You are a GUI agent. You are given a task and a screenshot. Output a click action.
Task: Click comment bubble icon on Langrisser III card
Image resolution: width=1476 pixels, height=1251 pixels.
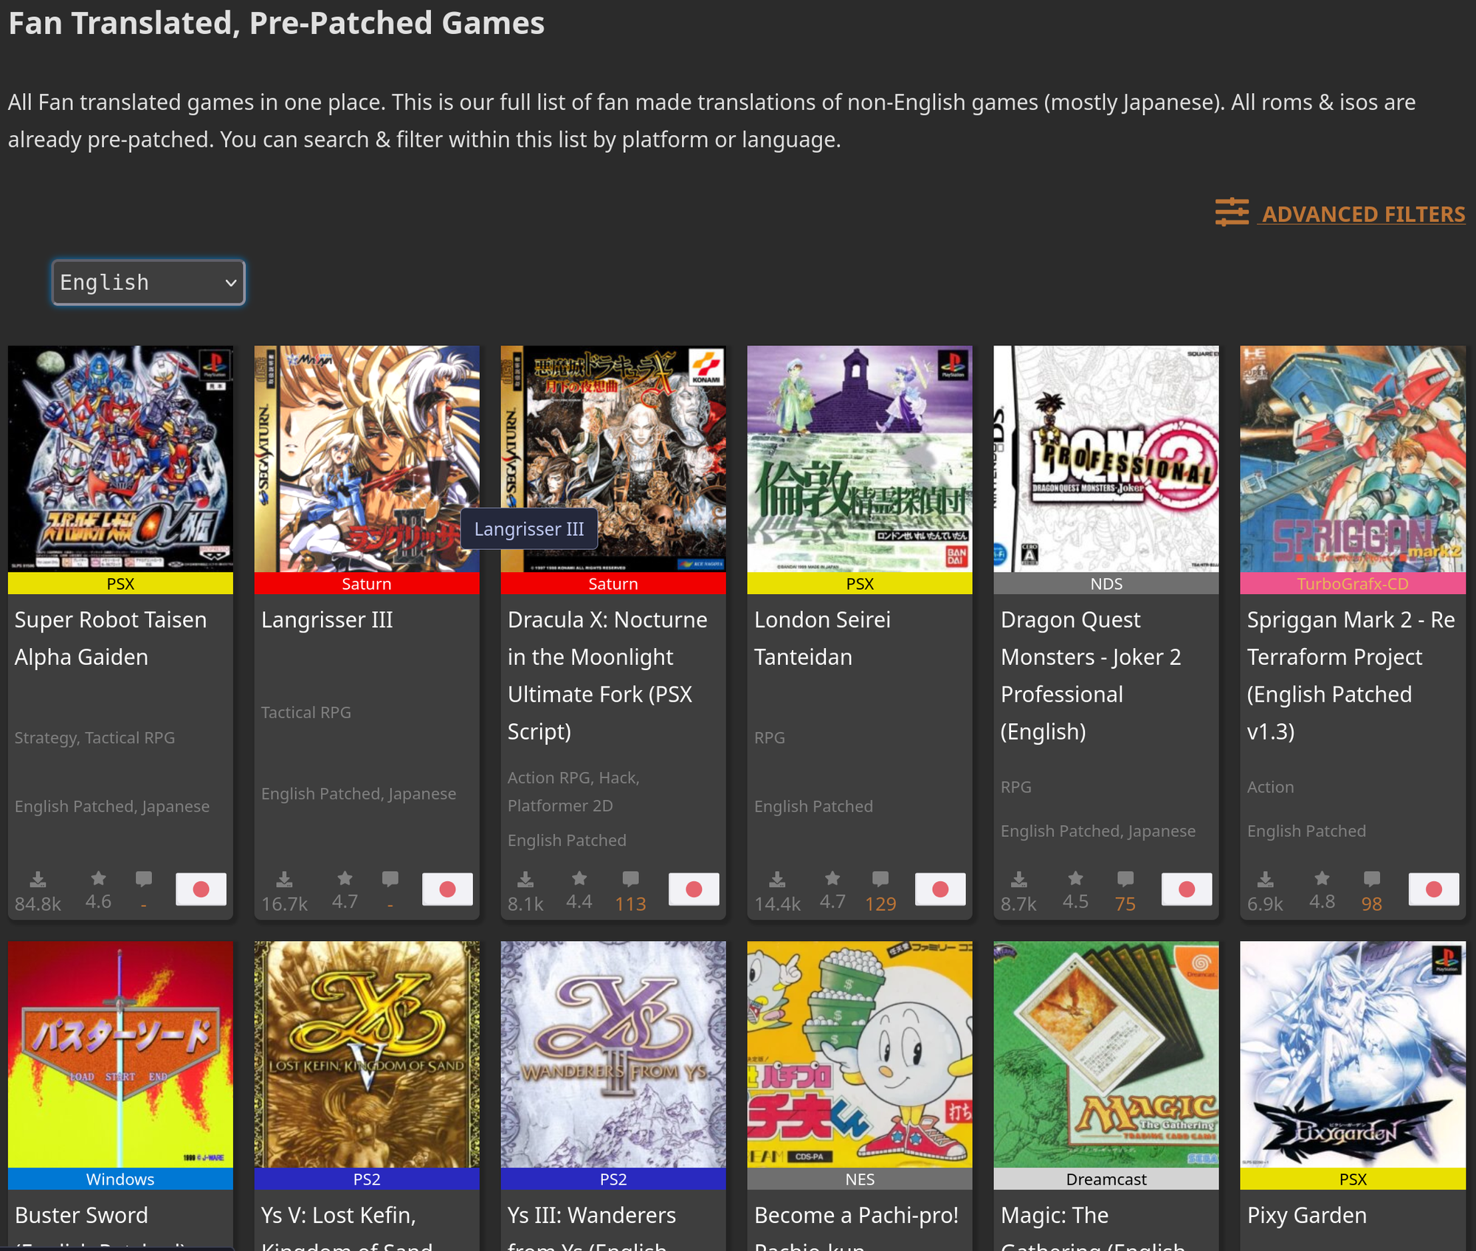tap(390, 878)
